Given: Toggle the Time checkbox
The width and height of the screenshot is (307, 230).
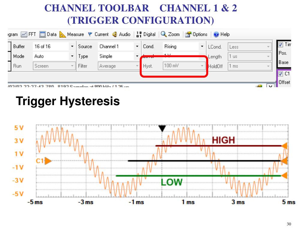Looking at the screenshot, I should click(x=281, y=45).
